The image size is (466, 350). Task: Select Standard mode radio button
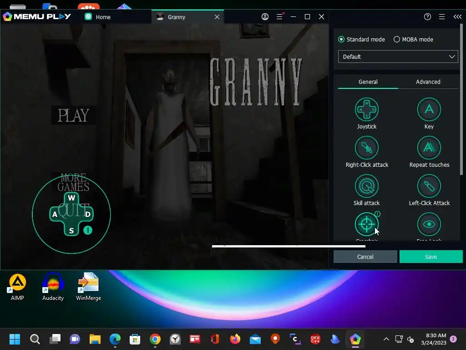341,39
